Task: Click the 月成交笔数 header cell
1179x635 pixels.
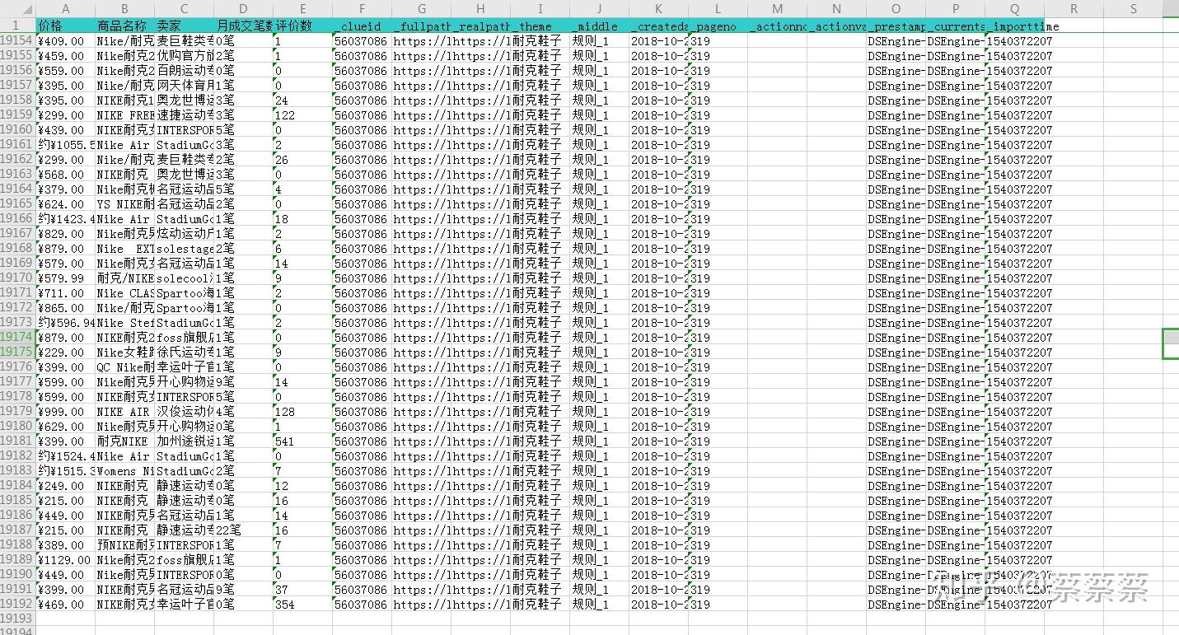Action: (x=244, y=26)
